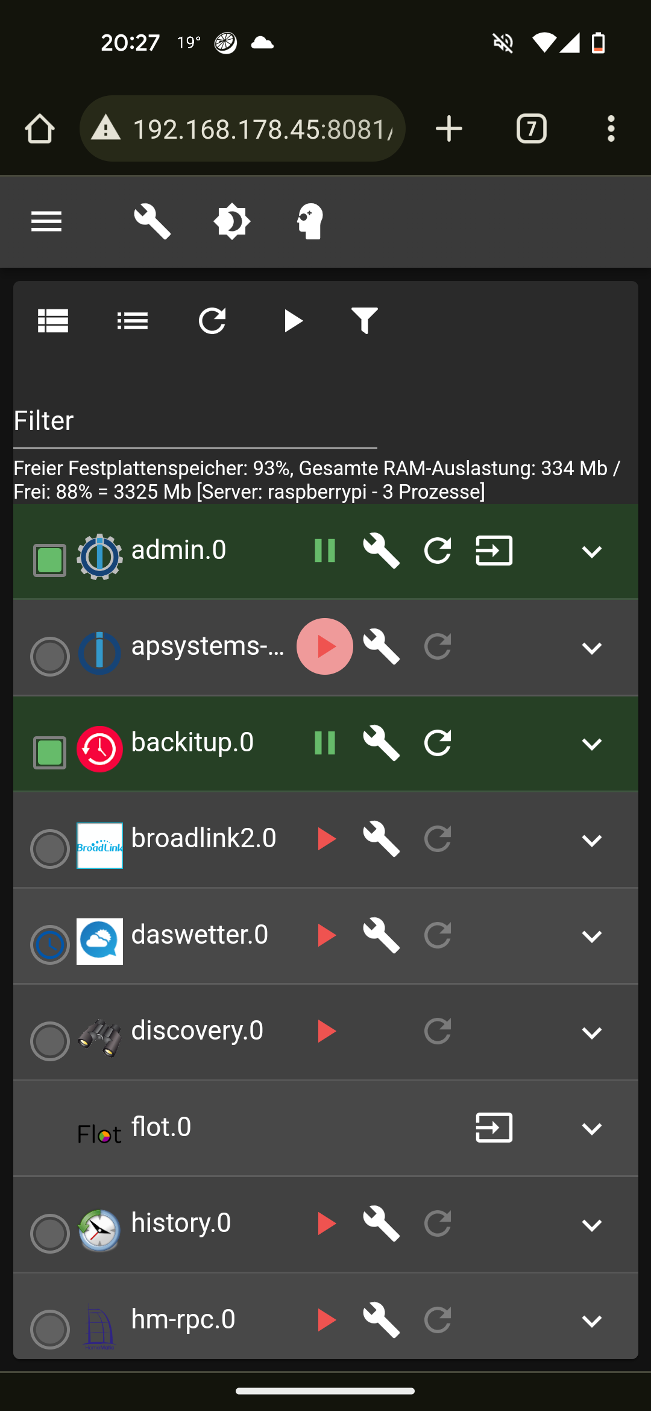This screenshot has width=651, height=1411.
Task: Open the hamburger navigation menu
Action: 46,222
